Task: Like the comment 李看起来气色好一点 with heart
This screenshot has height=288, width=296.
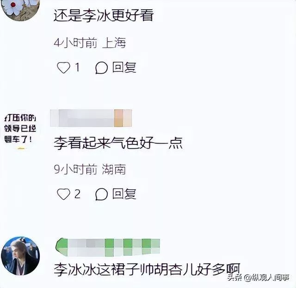Action: click(64, 194)
